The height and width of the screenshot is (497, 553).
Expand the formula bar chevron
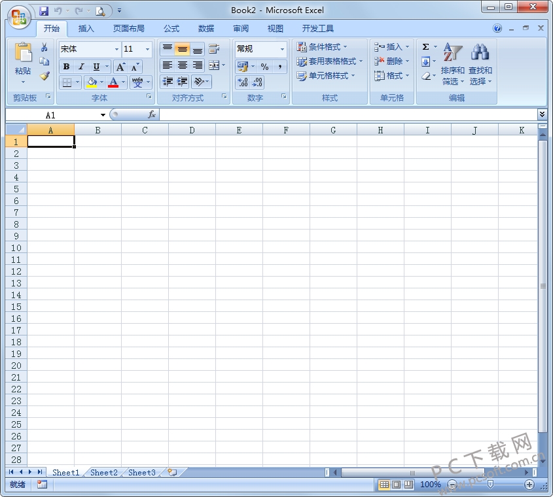542,114
